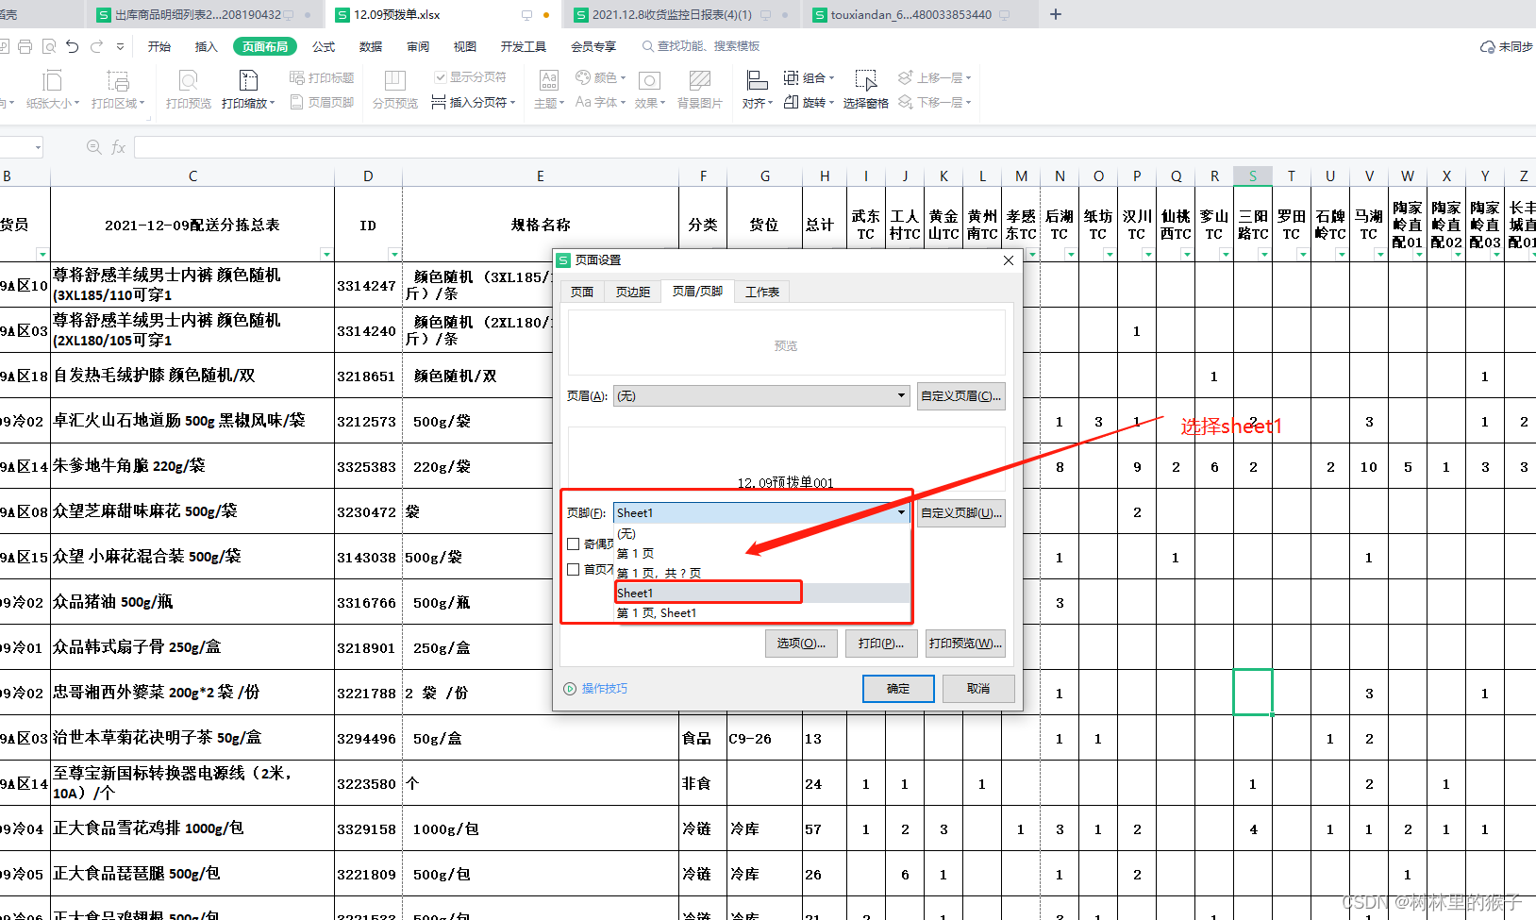
Task: Click send backward (下移一层)
Action: point(934,102)
